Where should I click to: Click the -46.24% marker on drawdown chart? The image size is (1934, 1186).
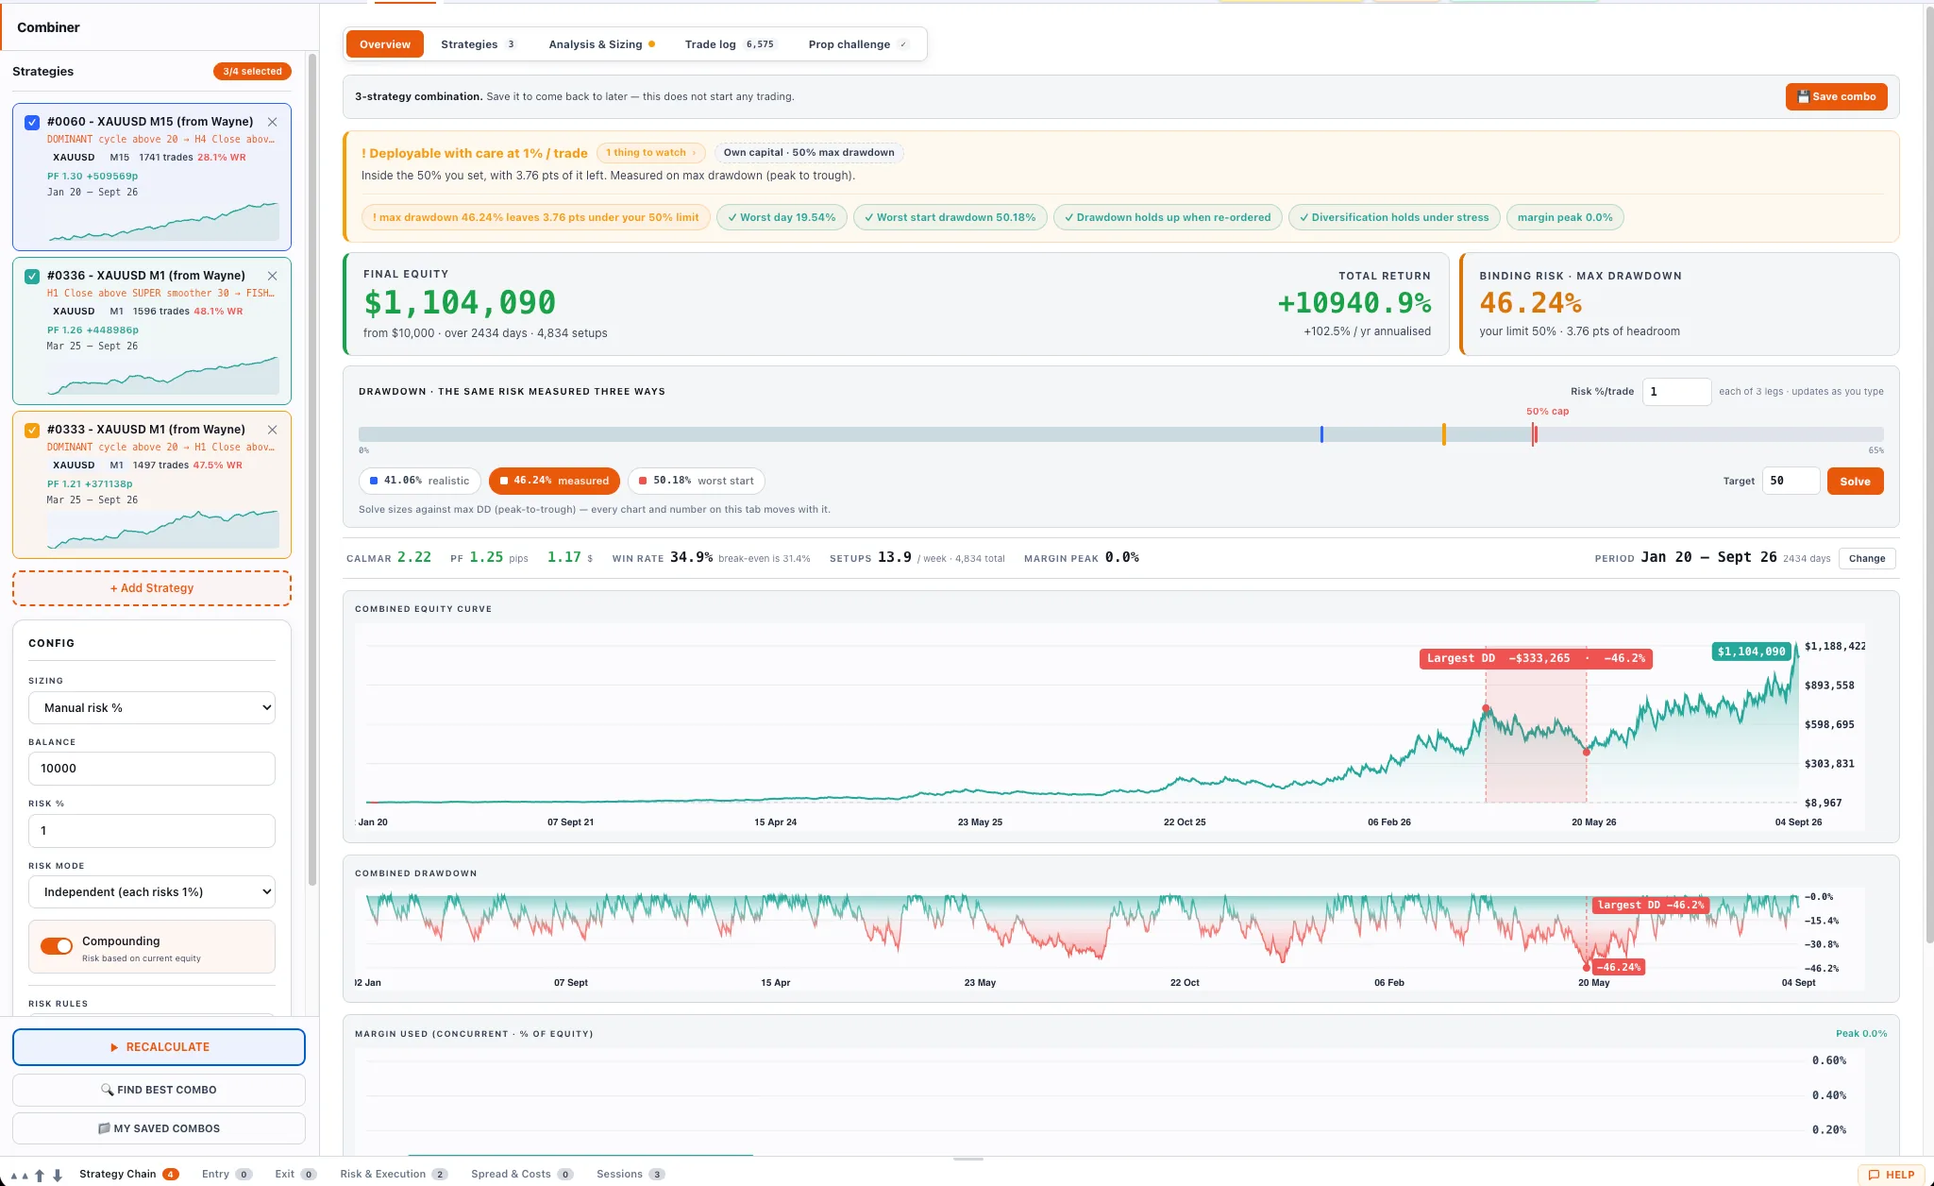pyautogui.click(x=1619, y=968)
